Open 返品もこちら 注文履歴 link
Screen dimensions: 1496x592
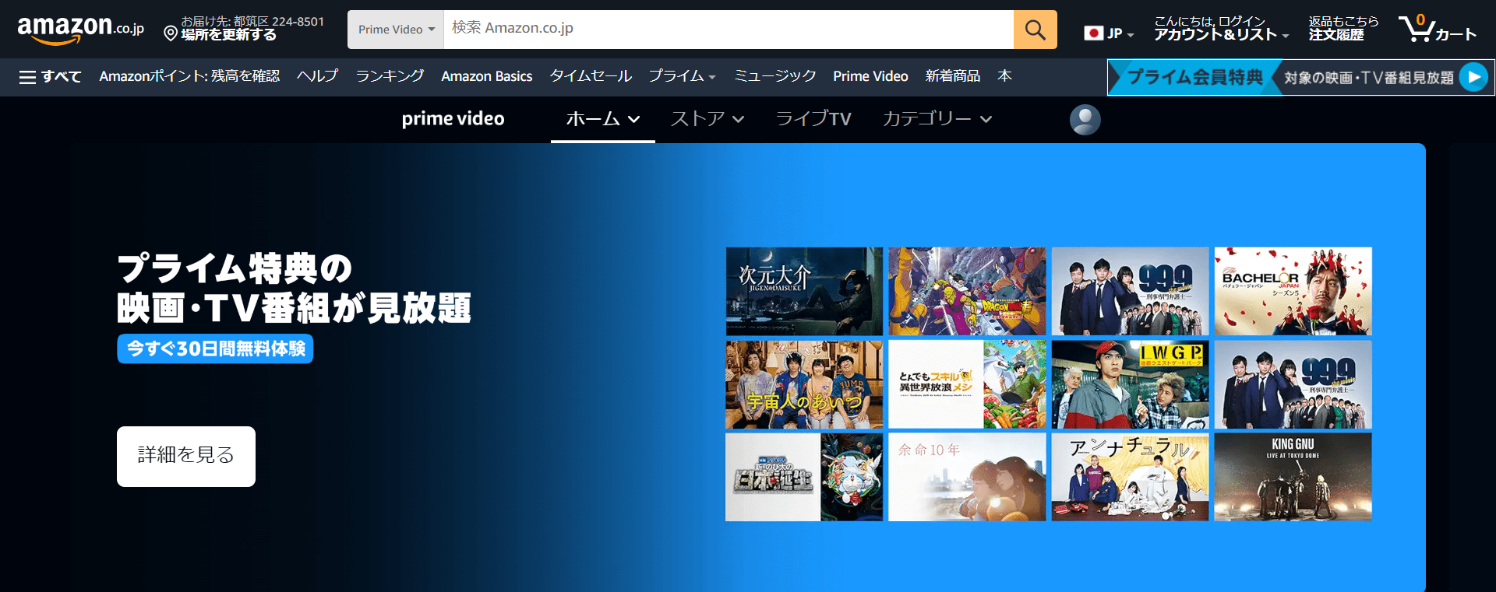(1343, 28)
